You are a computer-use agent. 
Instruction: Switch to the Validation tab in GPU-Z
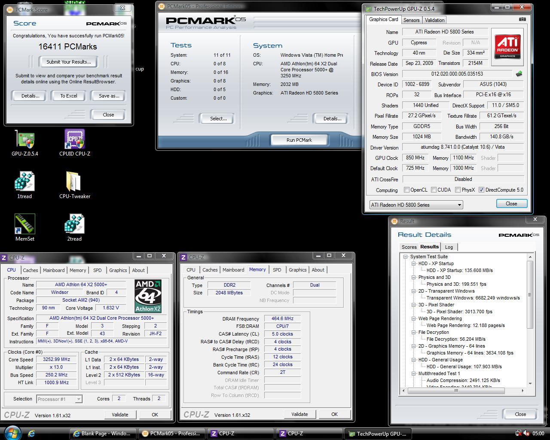click(x=434, y=20)
